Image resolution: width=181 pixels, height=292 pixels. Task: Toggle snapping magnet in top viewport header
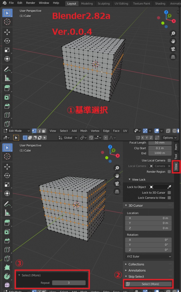pos(91,138)
